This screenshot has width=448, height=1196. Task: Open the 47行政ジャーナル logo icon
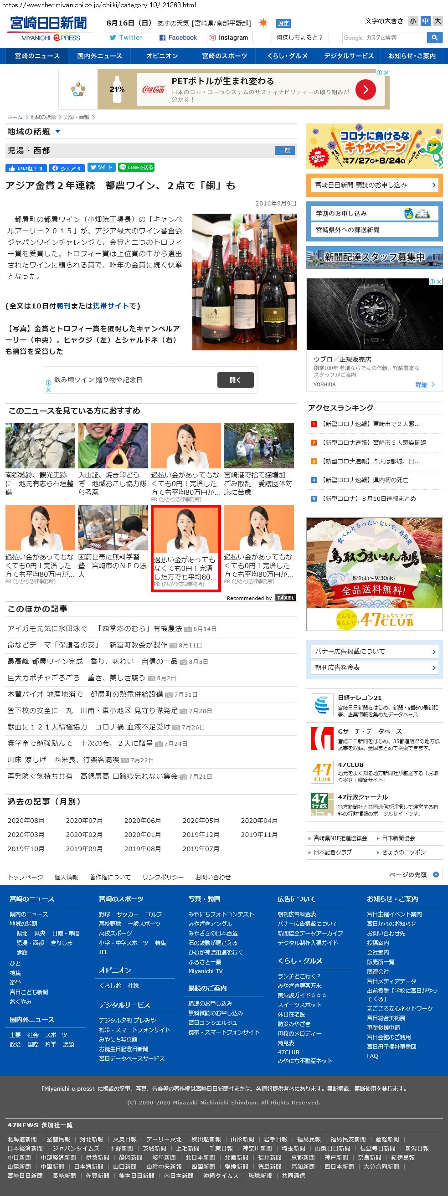(x=322, y=805)
